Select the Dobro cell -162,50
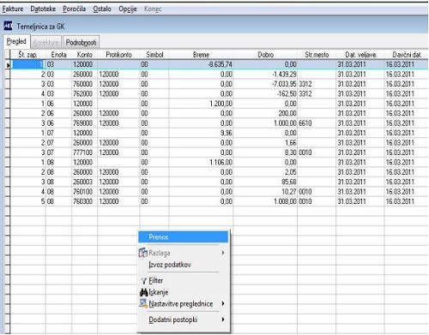The width and height of the screenshot is (429, 335). 265,93
